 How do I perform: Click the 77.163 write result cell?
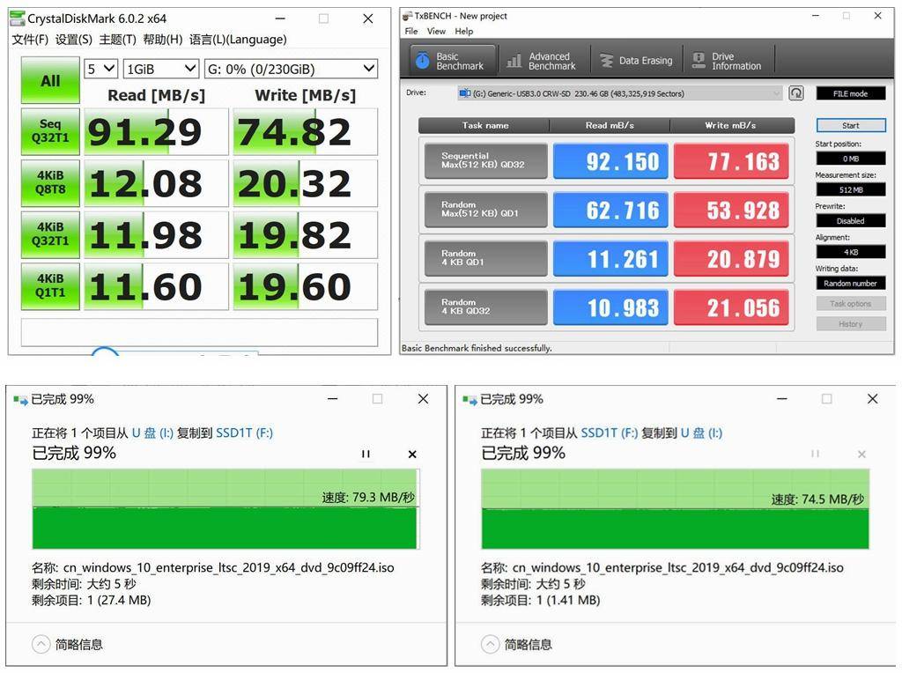pyautogui.click(x=731, y=161)
